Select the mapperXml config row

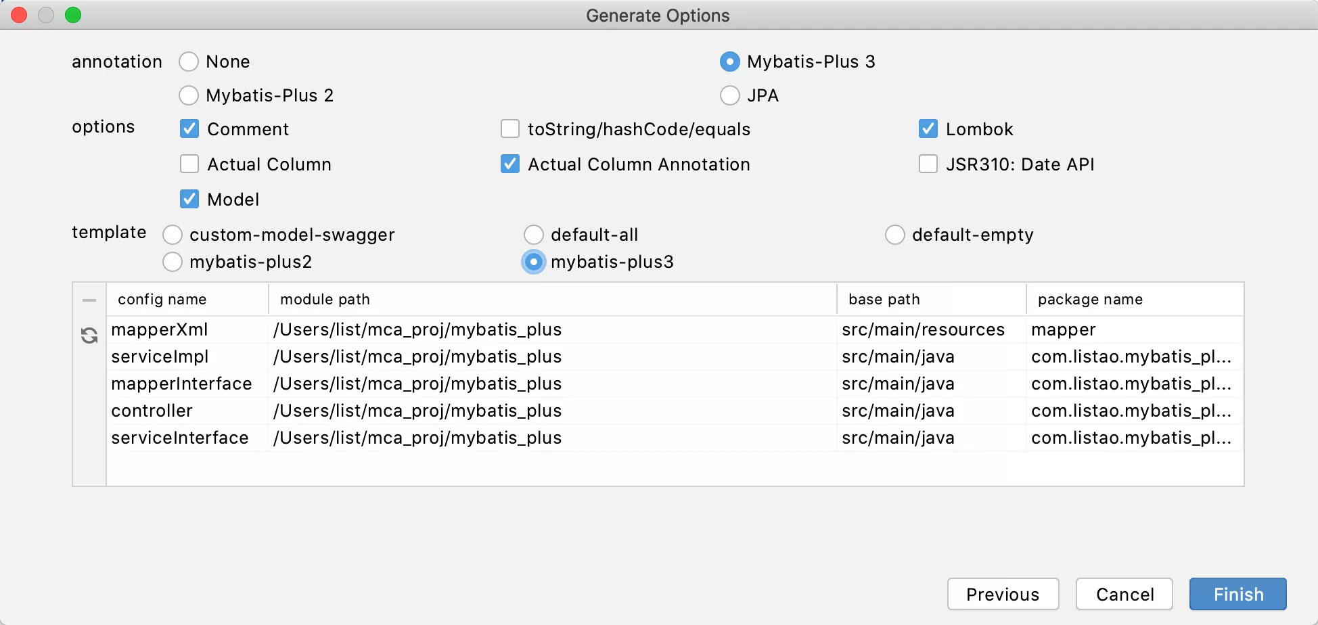[x=675, y=329]
